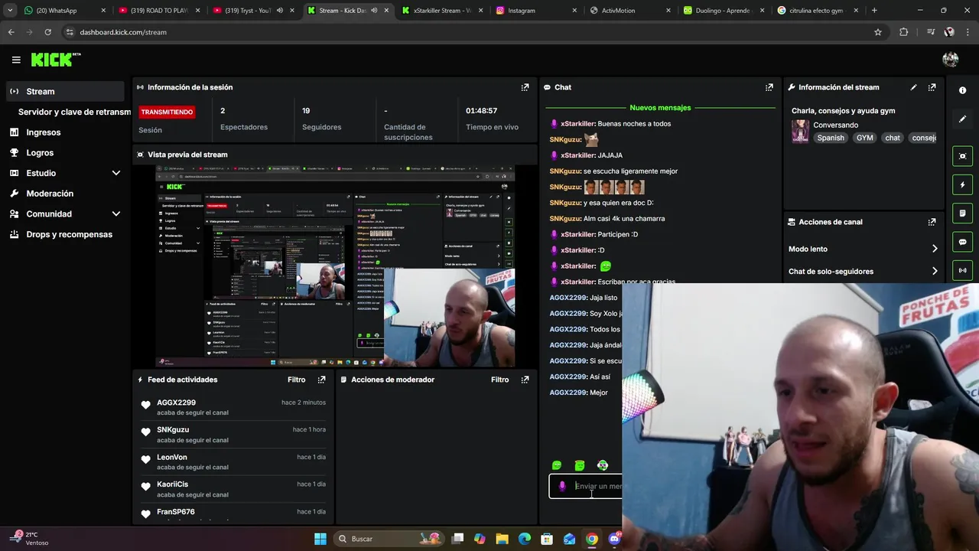Toggle the broadcast icon in right sidebar
This screenshot has width=979, height=551.
coord(962,270)
